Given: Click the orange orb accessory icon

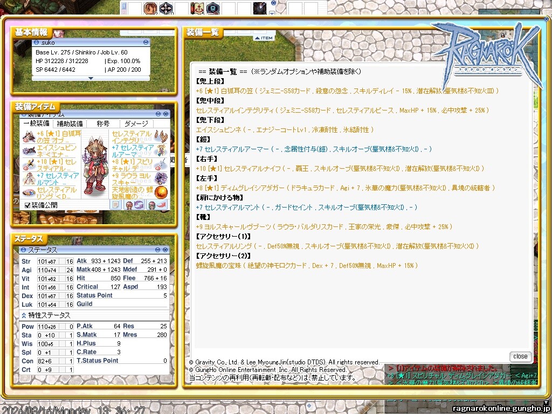Looking at the screenshot, I should click(161, 192).
